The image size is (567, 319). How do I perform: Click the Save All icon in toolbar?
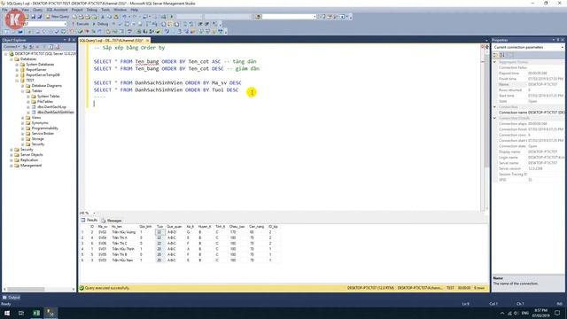coord(39,17)
